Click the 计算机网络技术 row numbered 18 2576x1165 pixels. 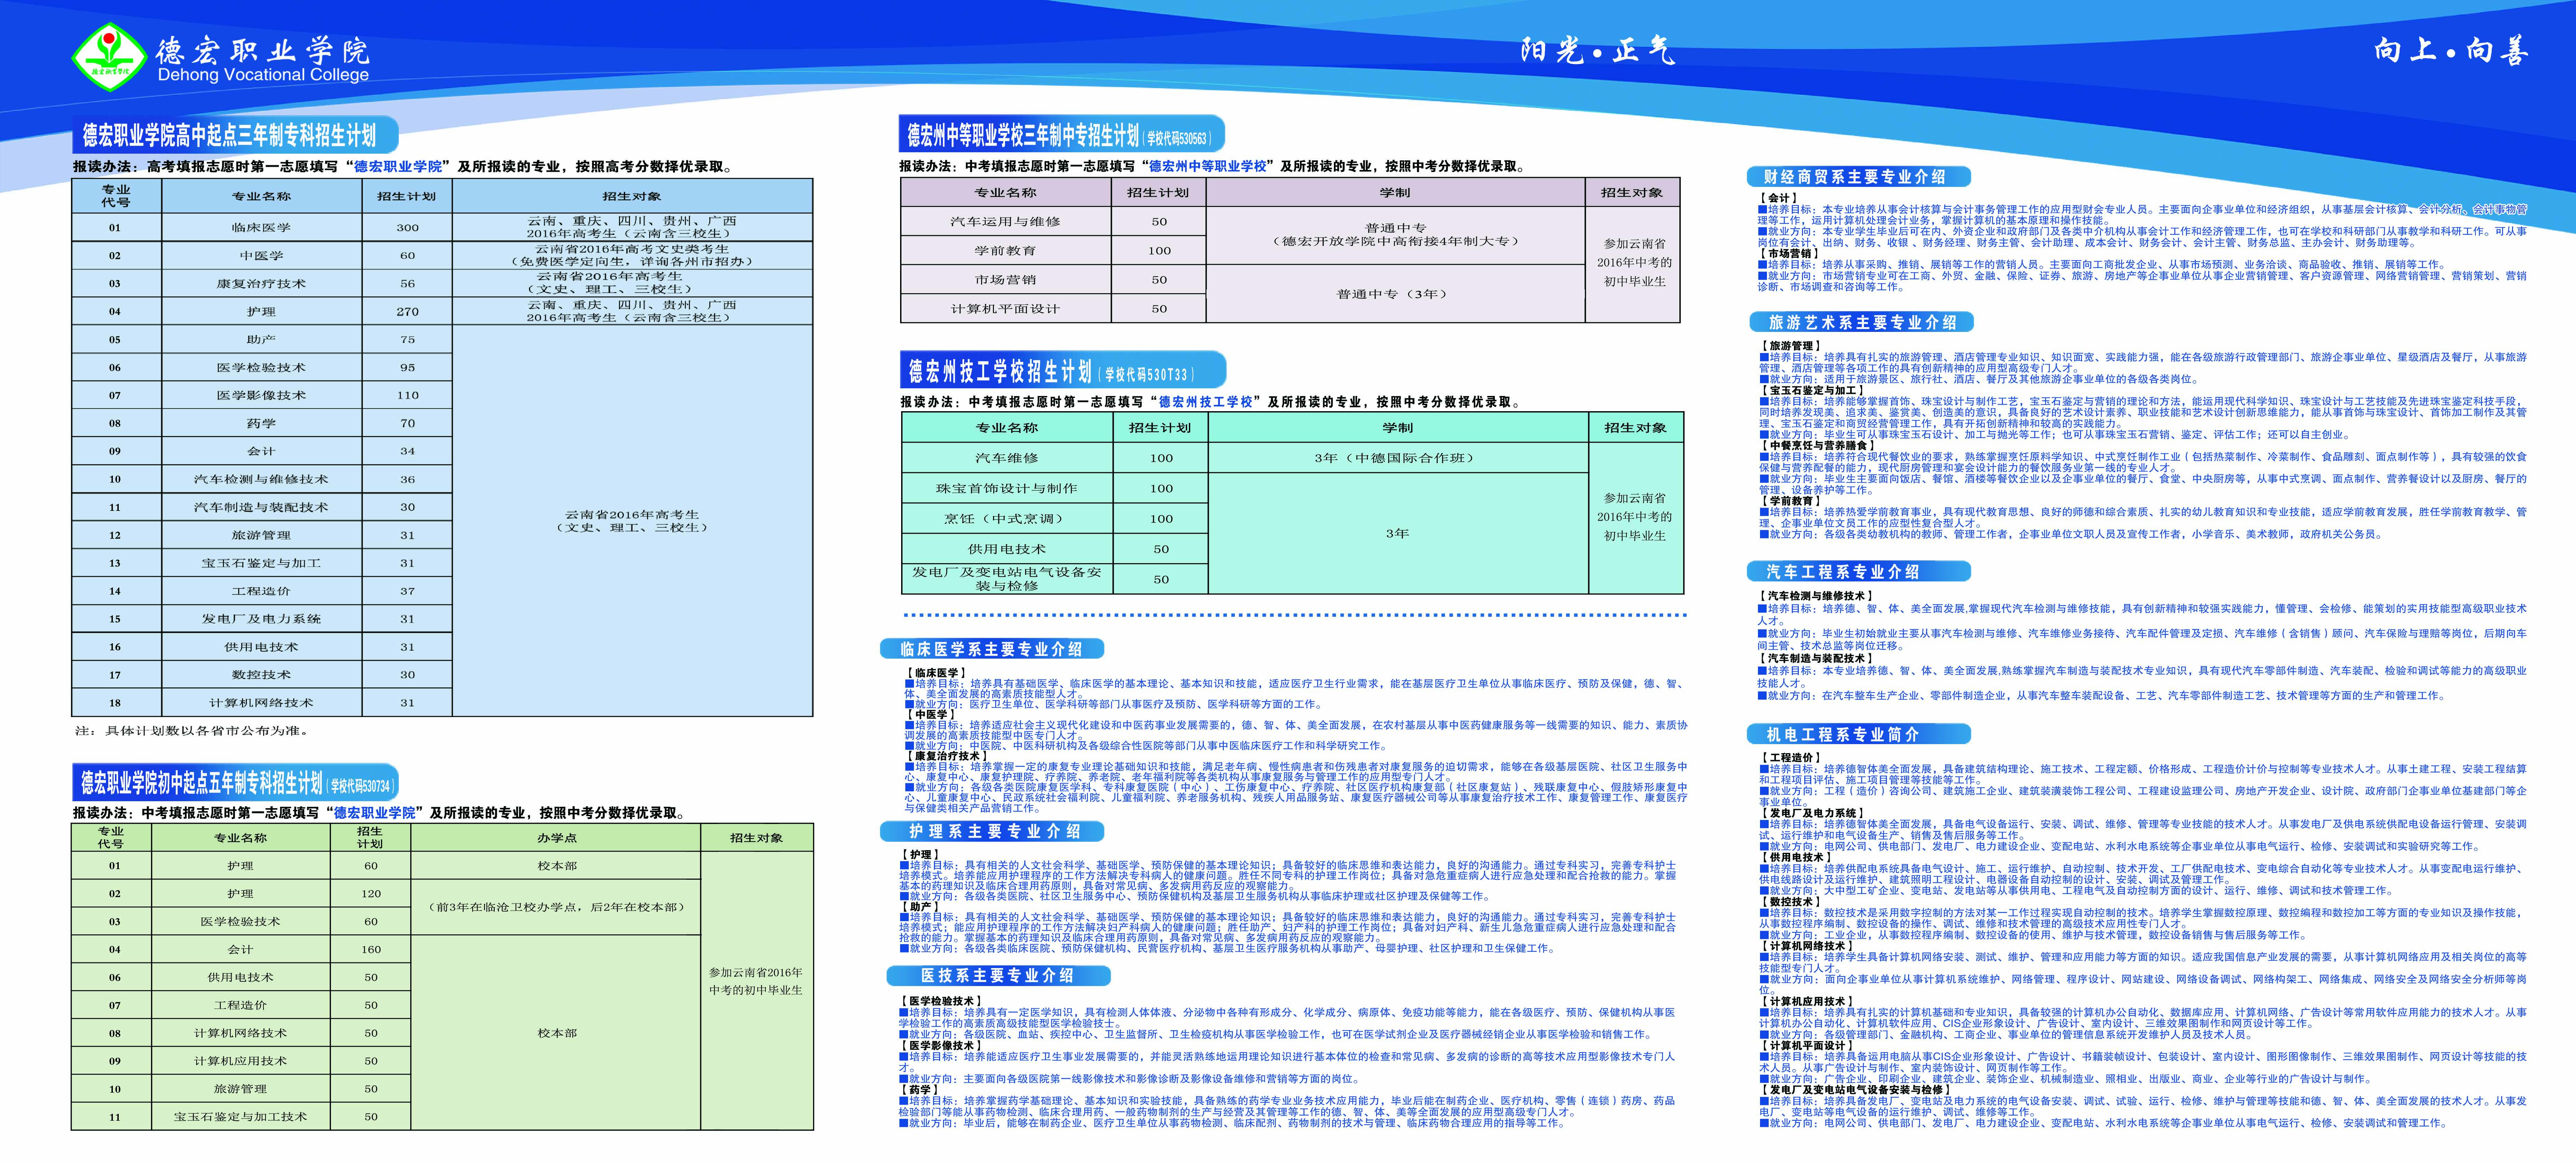click(261, 703)
